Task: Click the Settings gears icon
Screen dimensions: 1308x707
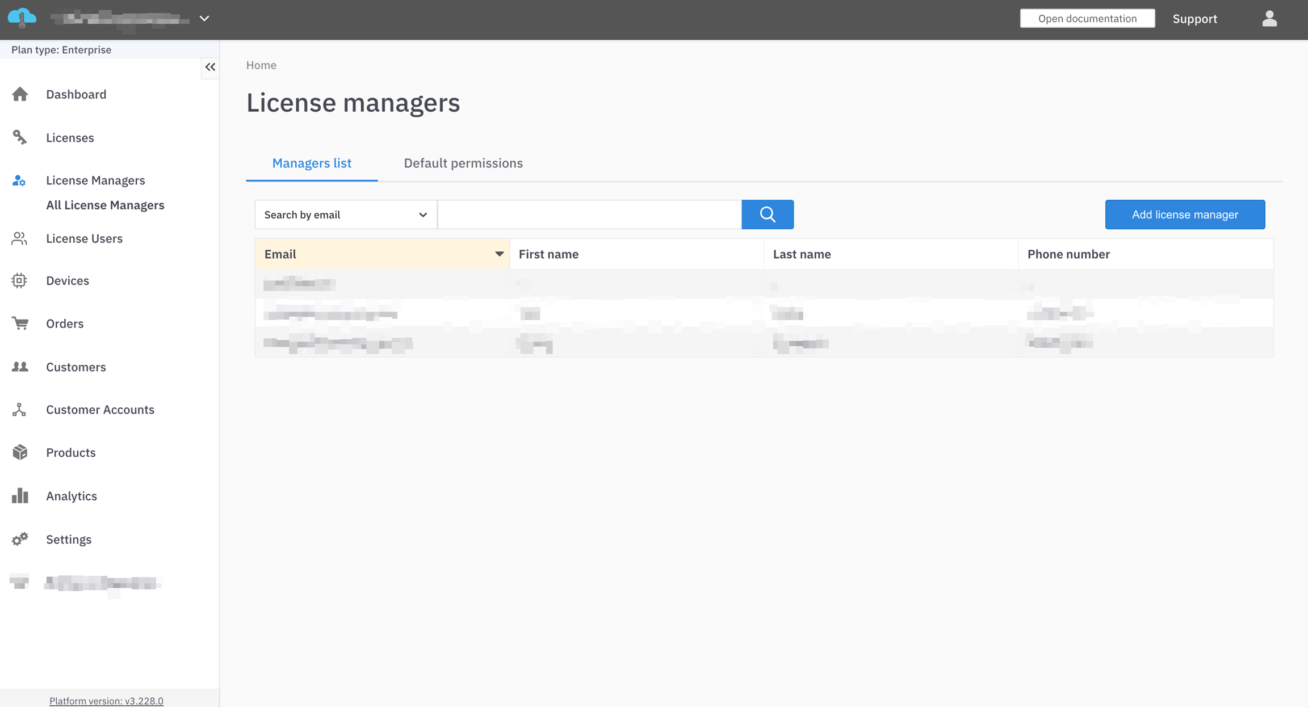Action: [20, 539]
